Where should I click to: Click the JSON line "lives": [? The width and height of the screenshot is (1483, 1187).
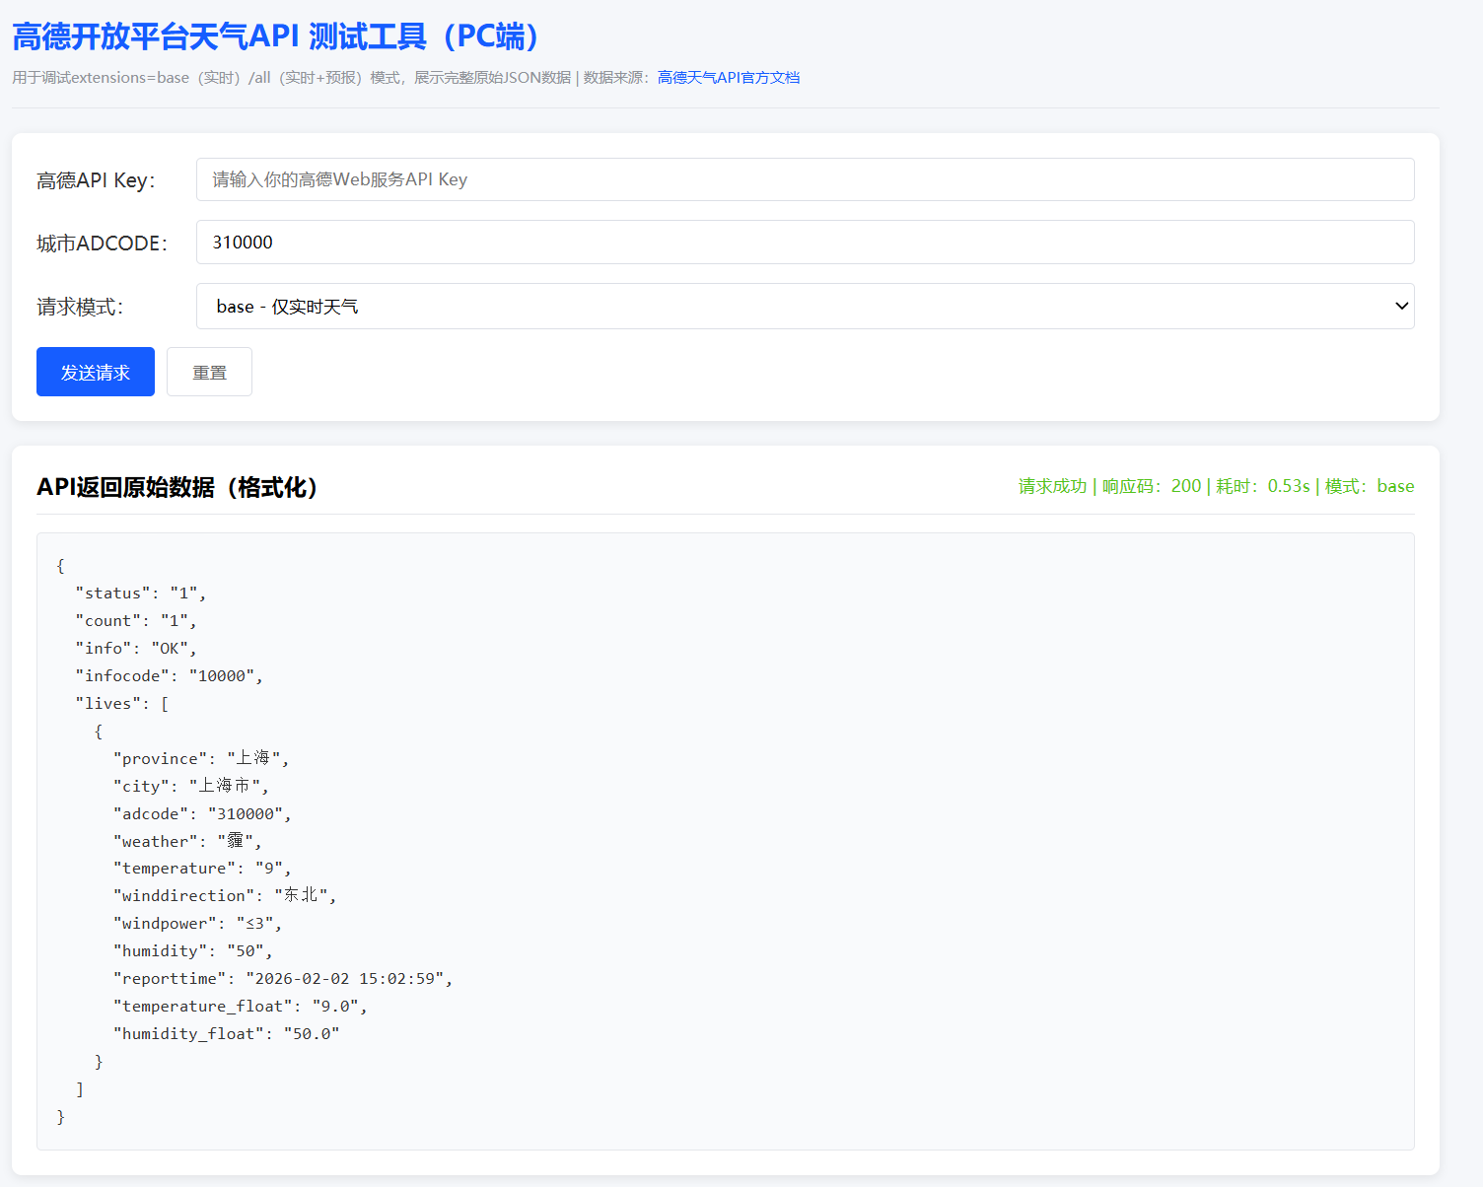point(122,704)
